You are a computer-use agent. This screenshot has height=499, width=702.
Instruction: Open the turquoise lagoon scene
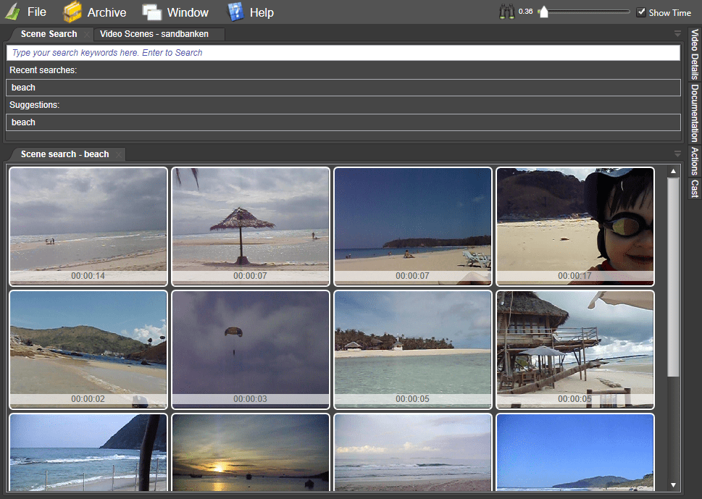(x=413, y=350)
